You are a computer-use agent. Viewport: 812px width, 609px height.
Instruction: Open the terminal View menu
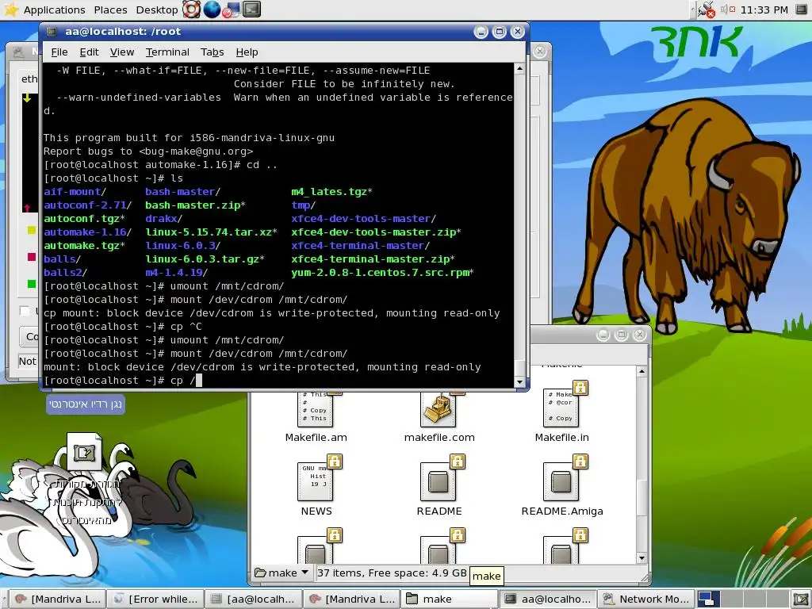tap(121, 52)
